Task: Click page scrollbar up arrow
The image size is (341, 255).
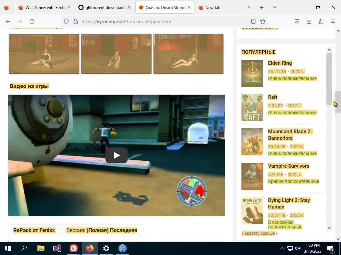Action: (338, 31)
